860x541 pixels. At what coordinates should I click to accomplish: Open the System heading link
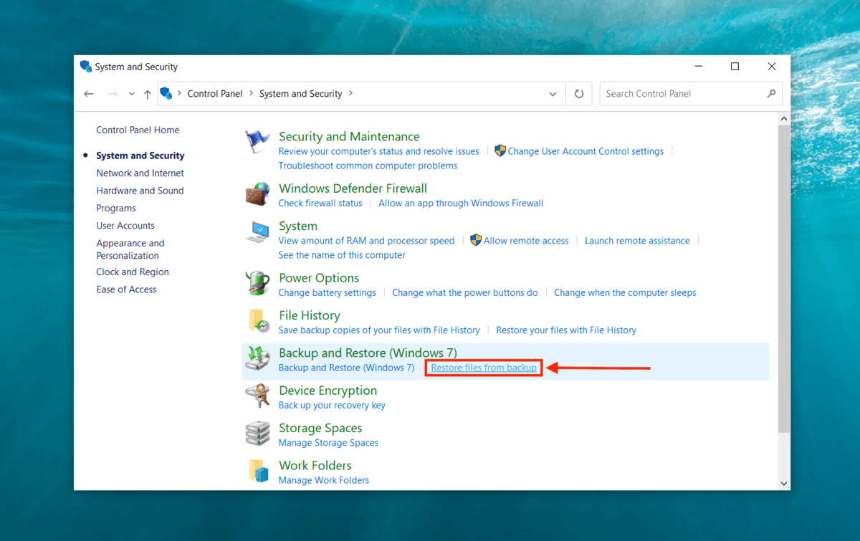tap(298, 226)
